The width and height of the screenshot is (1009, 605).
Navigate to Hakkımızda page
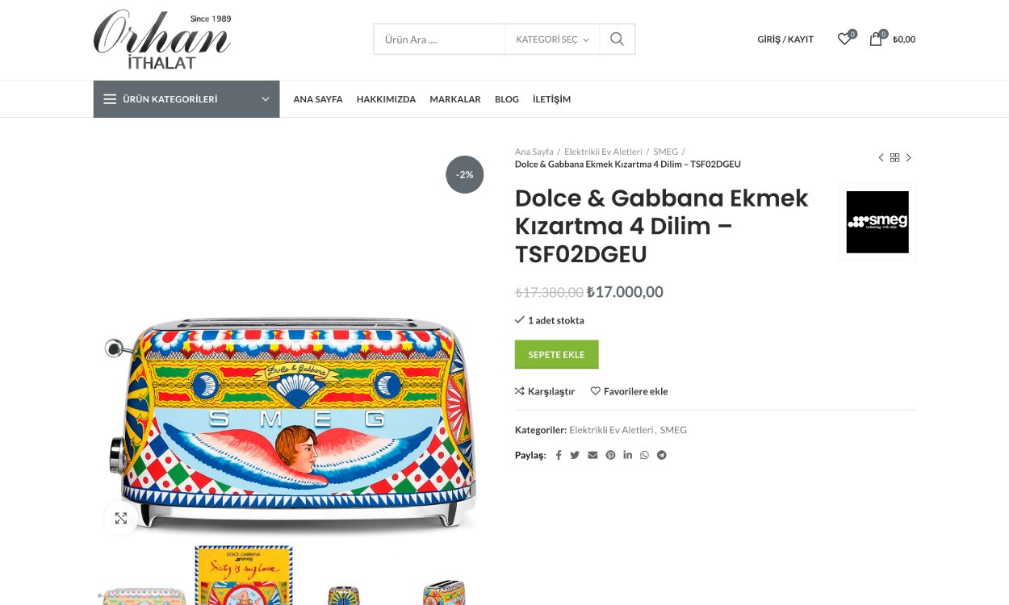(x=386, y=99)
